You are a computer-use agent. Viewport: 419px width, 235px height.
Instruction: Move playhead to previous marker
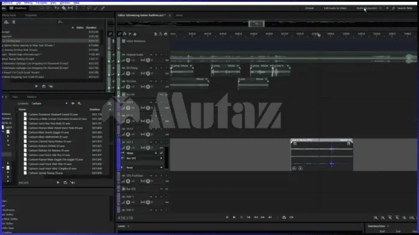pos(249,218)
